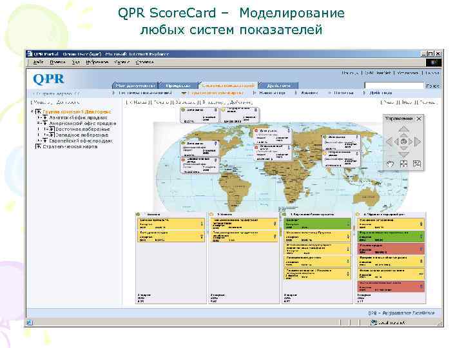The image size is (464, 348).
Task: Click the Назад link above the map
Action: [138, 102]
